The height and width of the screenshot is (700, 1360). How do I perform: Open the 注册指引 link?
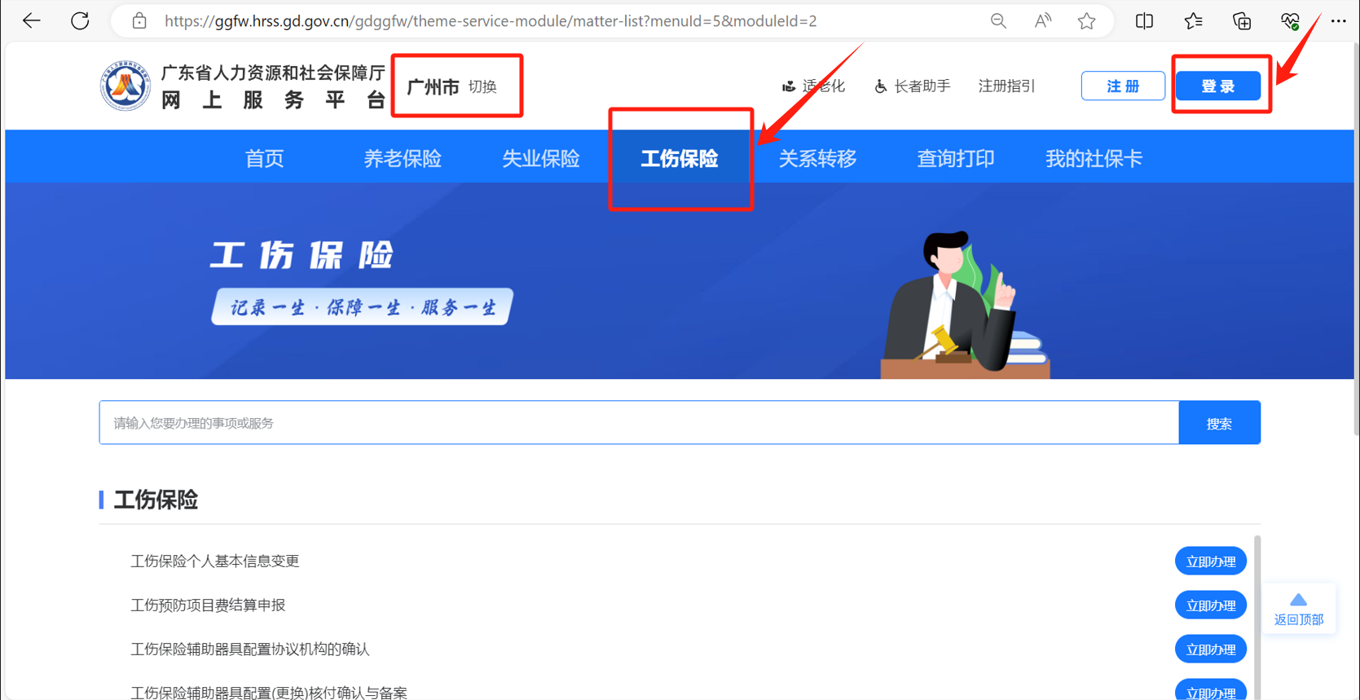[1006, 86]
